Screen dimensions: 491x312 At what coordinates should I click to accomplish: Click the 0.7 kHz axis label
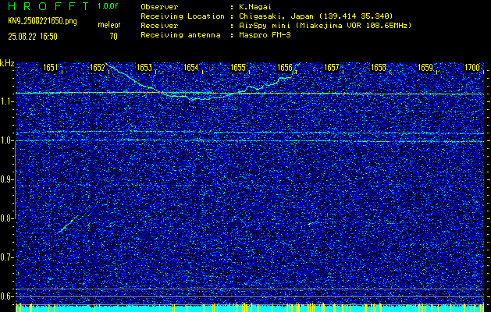click(6, 257)
